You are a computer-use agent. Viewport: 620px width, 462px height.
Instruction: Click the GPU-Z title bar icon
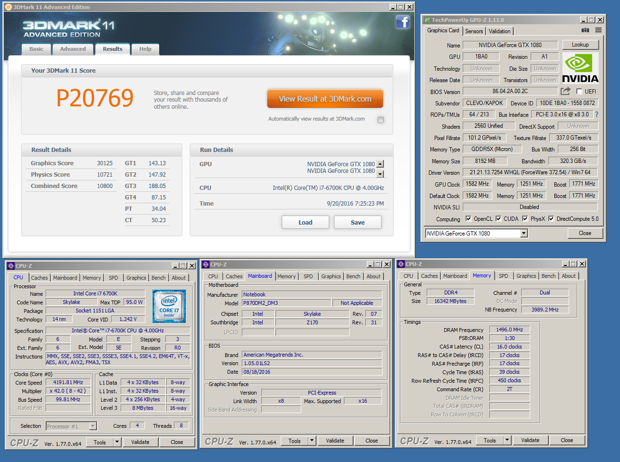(x=427, y=20)
